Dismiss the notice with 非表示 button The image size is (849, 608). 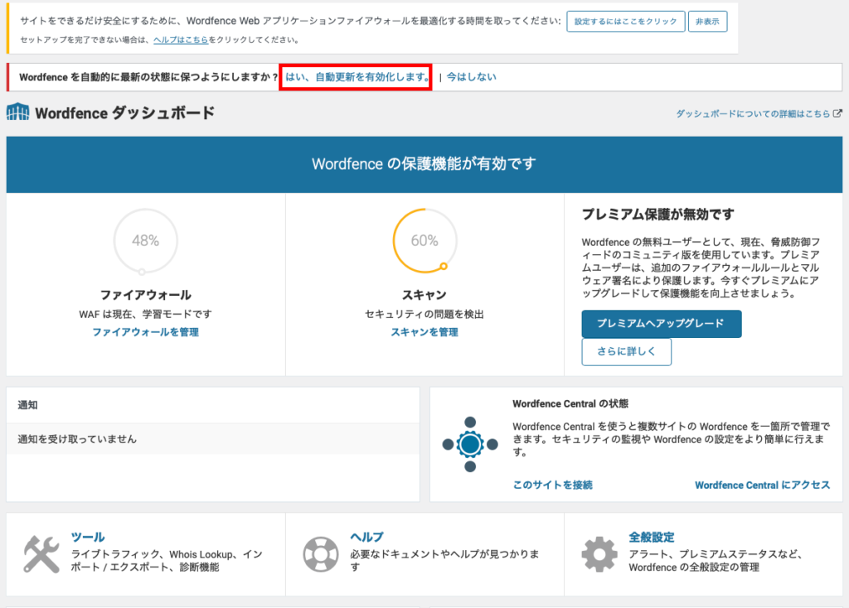tap(707, 22)
